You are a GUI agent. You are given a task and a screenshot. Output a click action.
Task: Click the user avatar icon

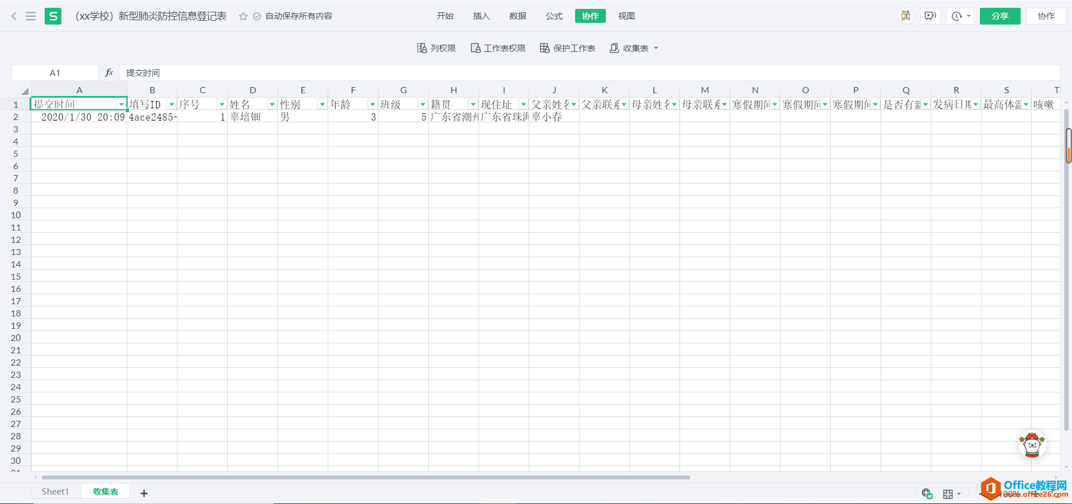tap(905, 16)
